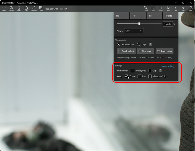
Task: Enable the Keep Pan checkbox
Action: [139, 76]
